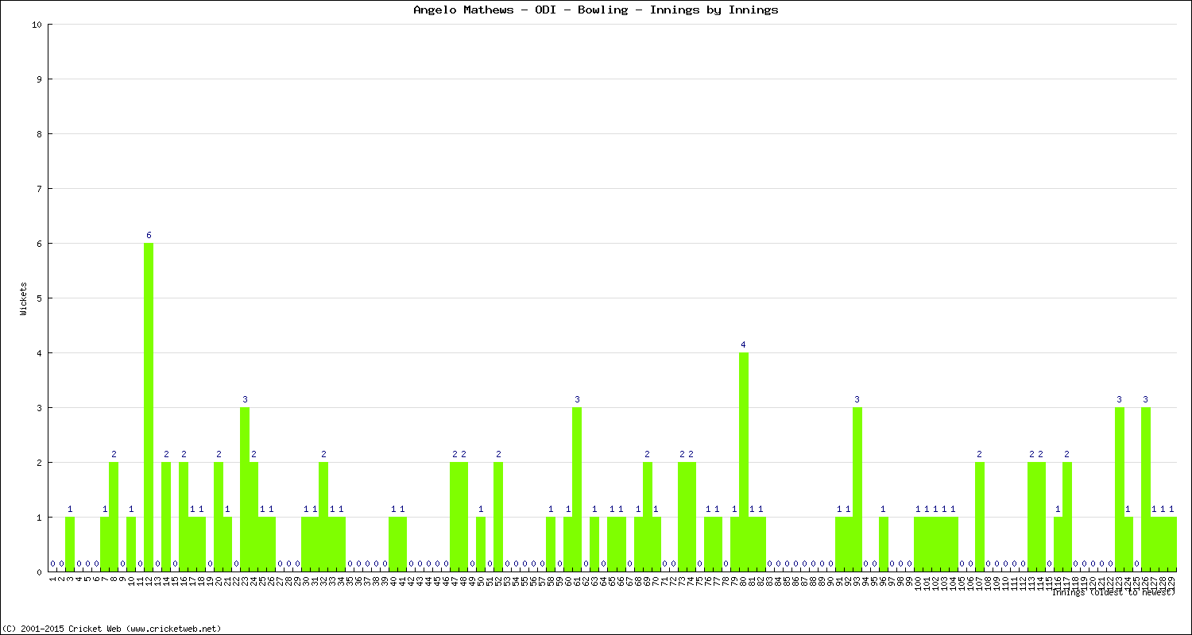Image resolution: width=1192 pixels, height=635 pixels.
Task: Click the y-axis tick label '7'
Action: click(x=39, y=189)
